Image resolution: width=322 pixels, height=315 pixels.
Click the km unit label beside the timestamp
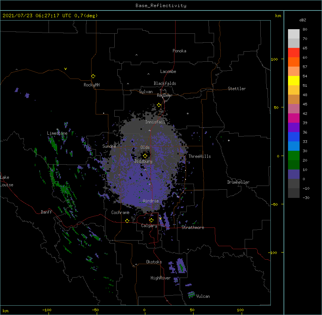coord(278,16)
